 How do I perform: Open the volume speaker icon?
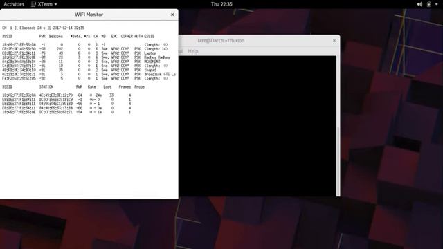419,4
